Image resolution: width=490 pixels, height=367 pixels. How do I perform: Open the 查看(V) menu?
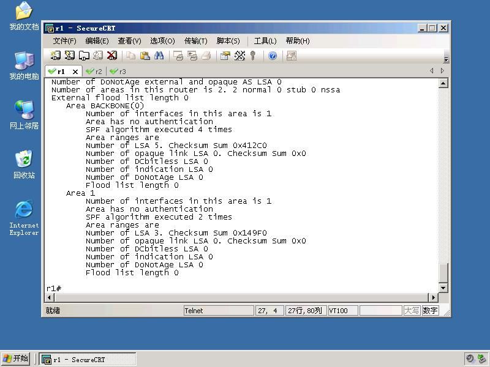(x=129, y=41)
